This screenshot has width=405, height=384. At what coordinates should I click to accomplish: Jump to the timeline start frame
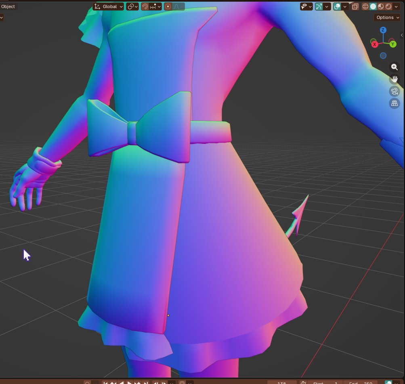tap(105, 382)
